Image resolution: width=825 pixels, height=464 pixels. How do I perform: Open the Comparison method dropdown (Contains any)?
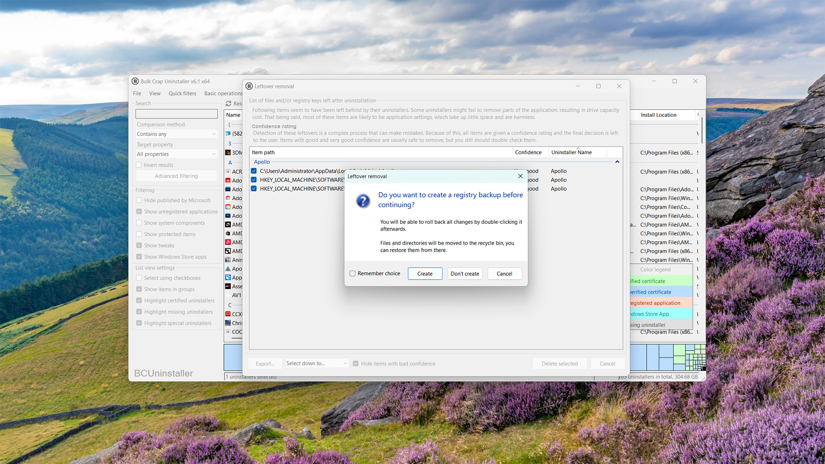click(177, 134)
